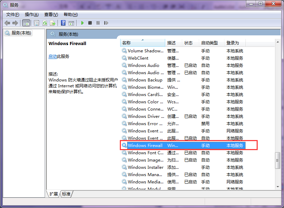This screenshot has width=284, height=208.
Task: Select the Windows Driver ... service name
Action: tap(146, 116)
